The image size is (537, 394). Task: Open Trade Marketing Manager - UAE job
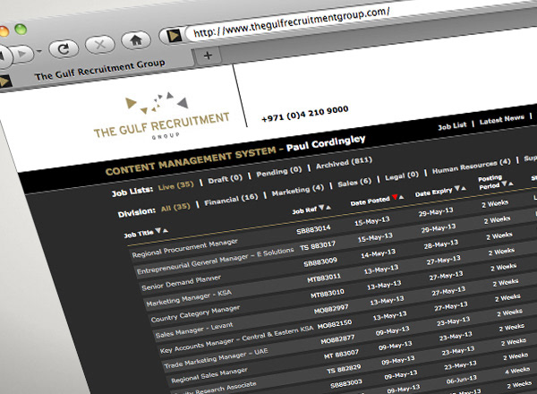(x=216, y=358)
